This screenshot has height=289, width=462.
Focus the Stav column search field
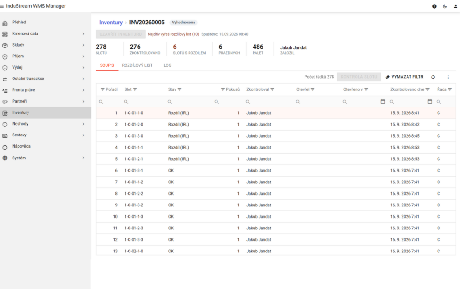coord(189,102)
